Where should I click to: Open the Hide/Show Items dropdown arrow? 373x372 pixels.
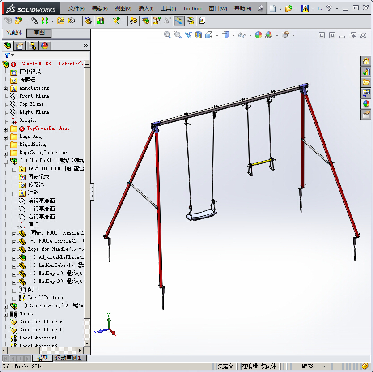coord(250,36)
